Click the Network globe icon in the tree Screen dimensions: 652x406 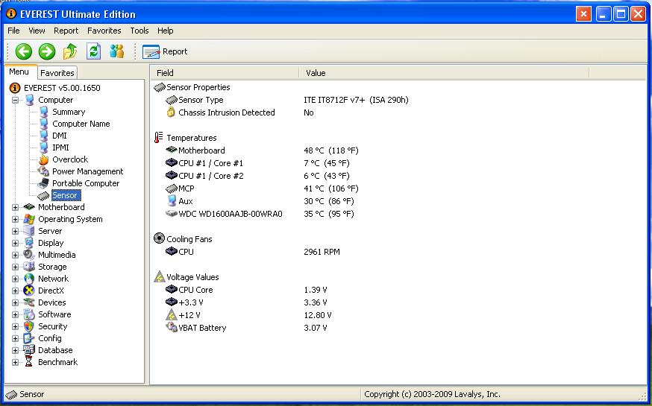tap(29, 279)
